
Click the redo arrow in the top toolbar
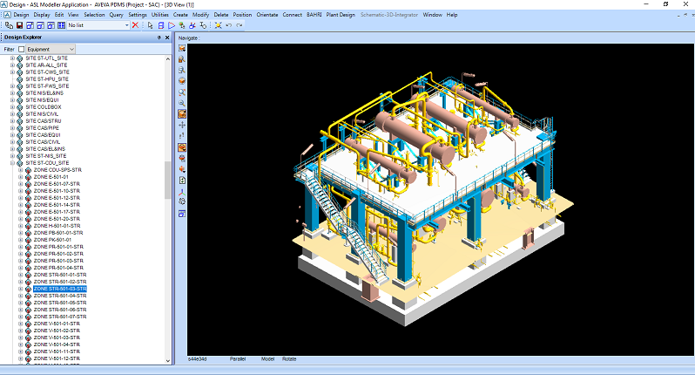[240, 25]
